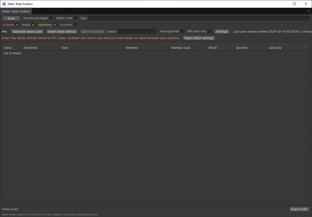This screenshot has width=312, height=217.
Task: Focus the filter text field
Action: tap(199, 18)
